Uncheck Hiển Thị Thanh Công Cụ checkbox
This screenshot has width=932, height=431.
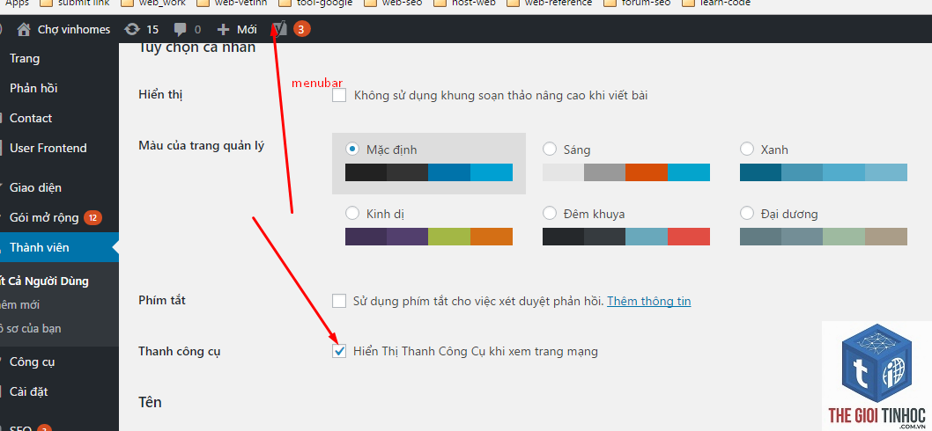pos(339,352)
